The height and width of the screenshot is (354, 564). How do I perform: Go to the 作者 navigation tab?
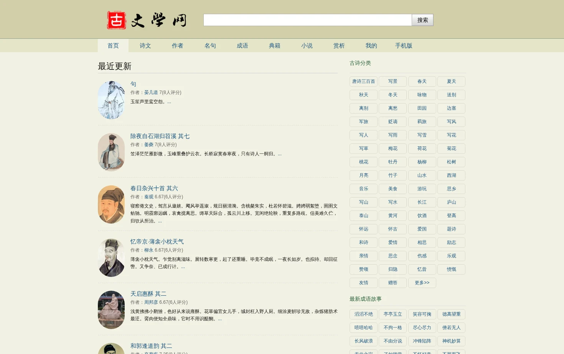coord(178,46)
